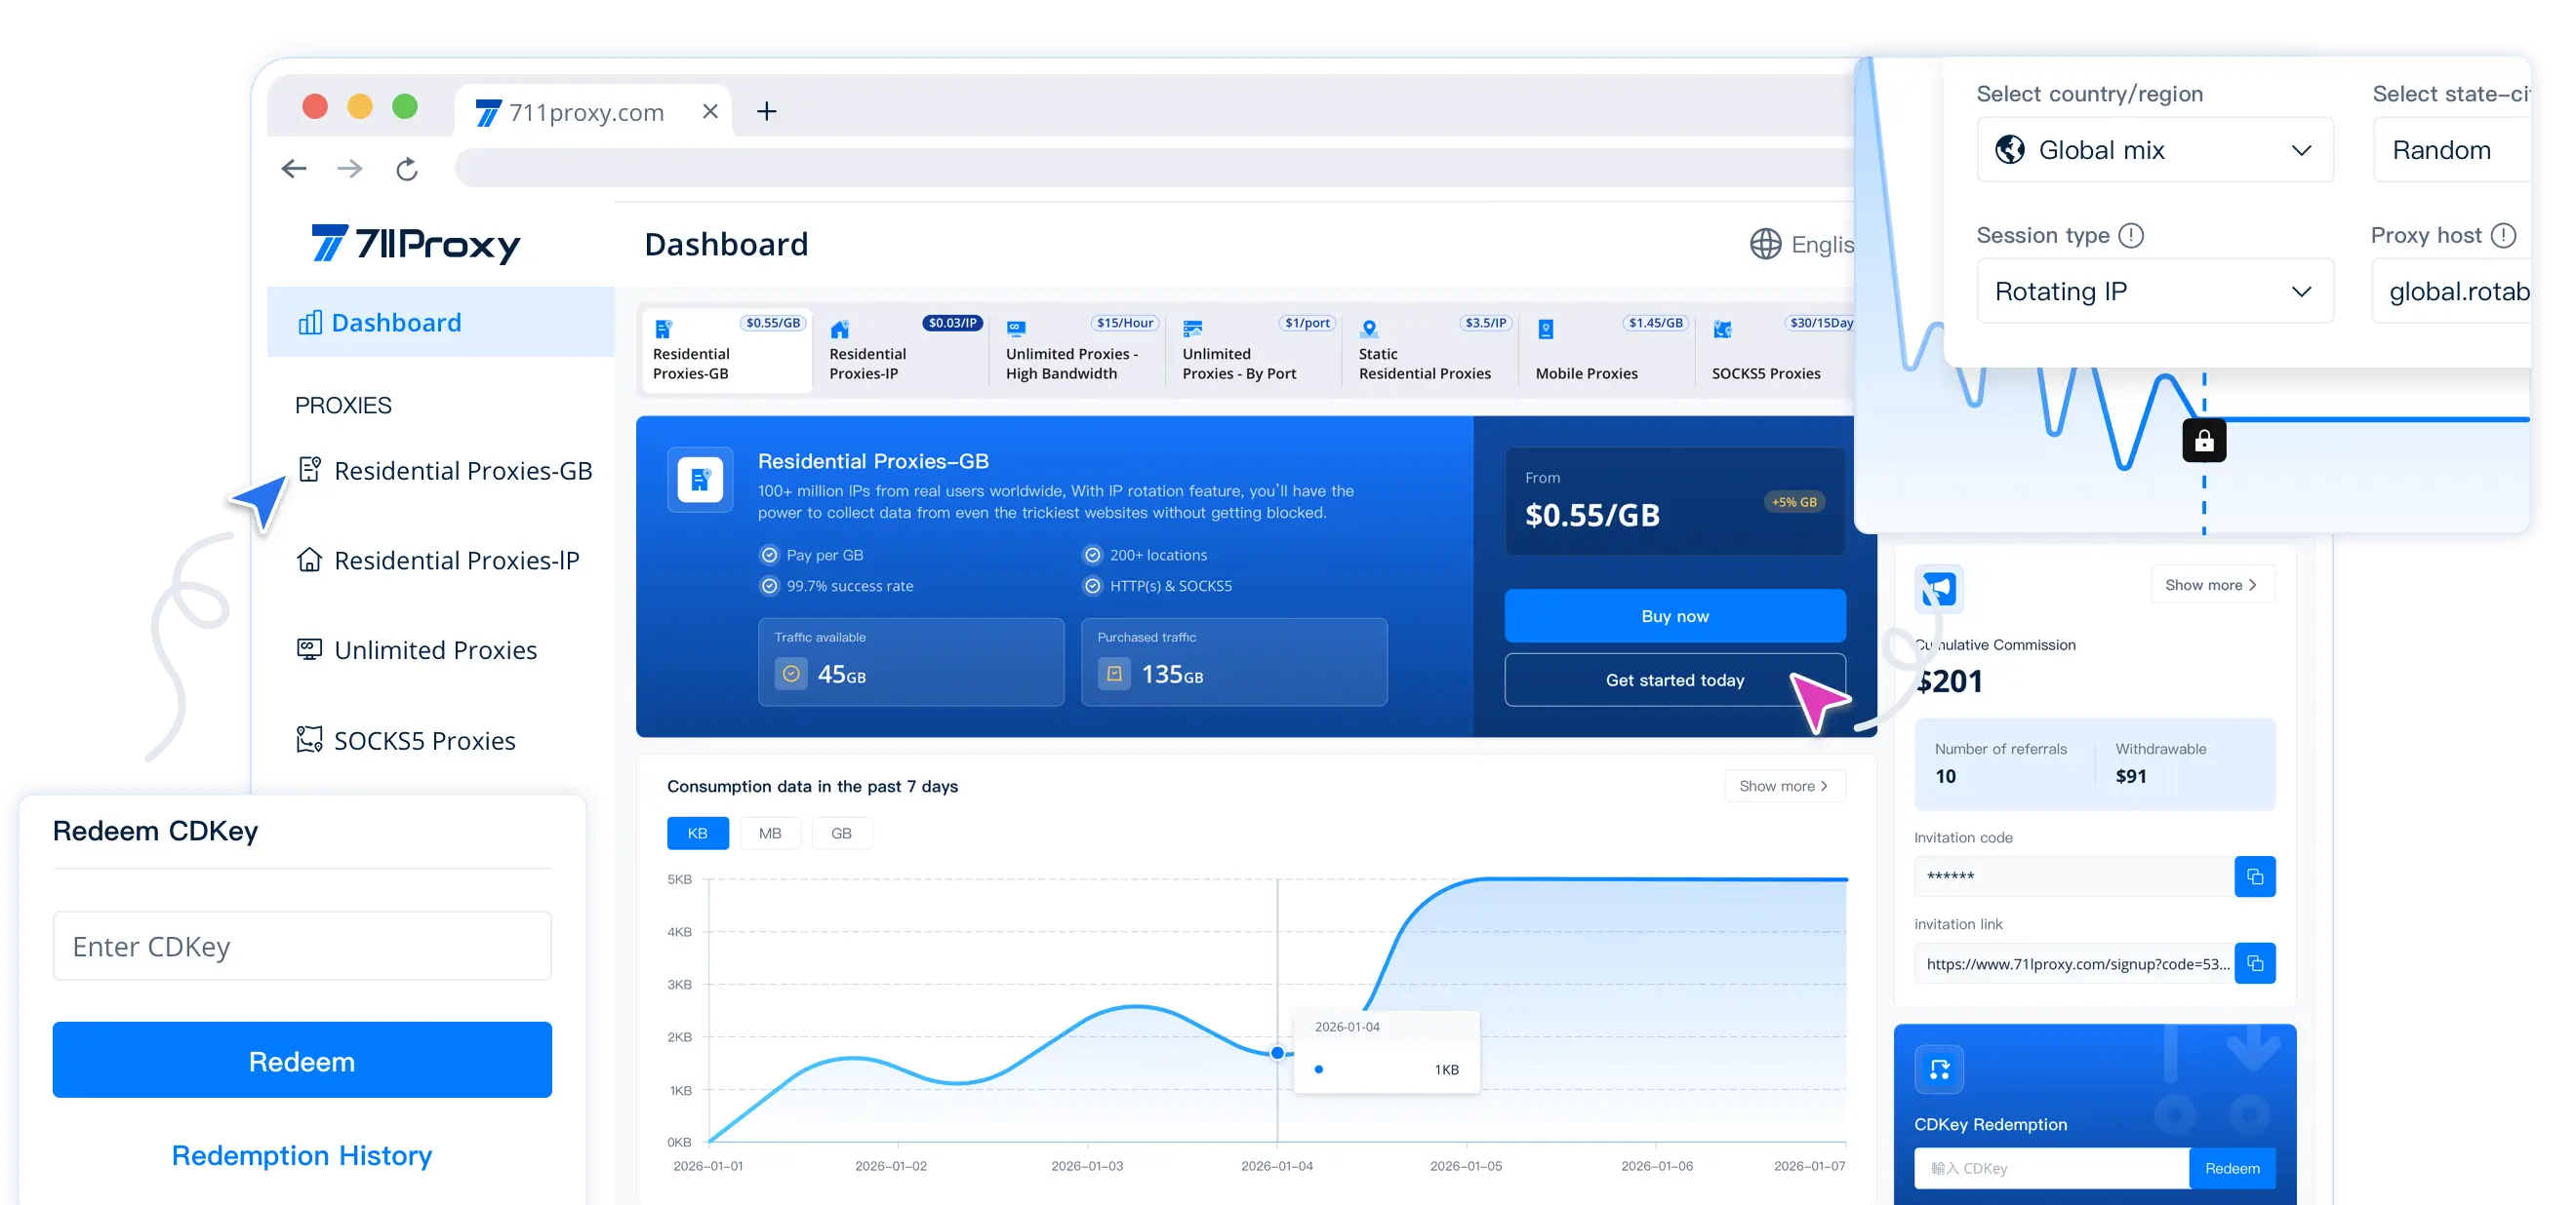Open a new browser tab with plus icon
The height and width of the screenshot is (1205, 2576).
click(x=767, y=111)
